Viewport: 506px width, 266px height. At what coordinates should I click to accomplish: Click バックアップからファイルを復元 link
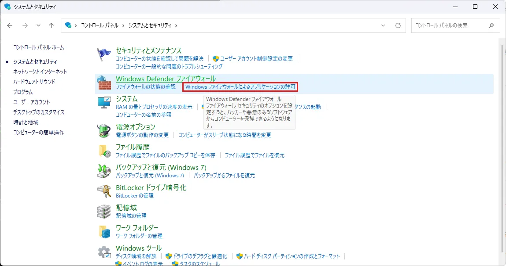click(x=224, y=176)
